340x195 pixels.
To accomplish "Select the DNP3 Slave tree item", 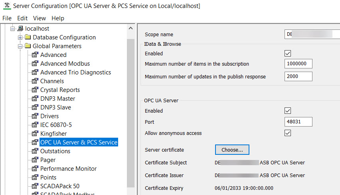I will coord(55,107).
